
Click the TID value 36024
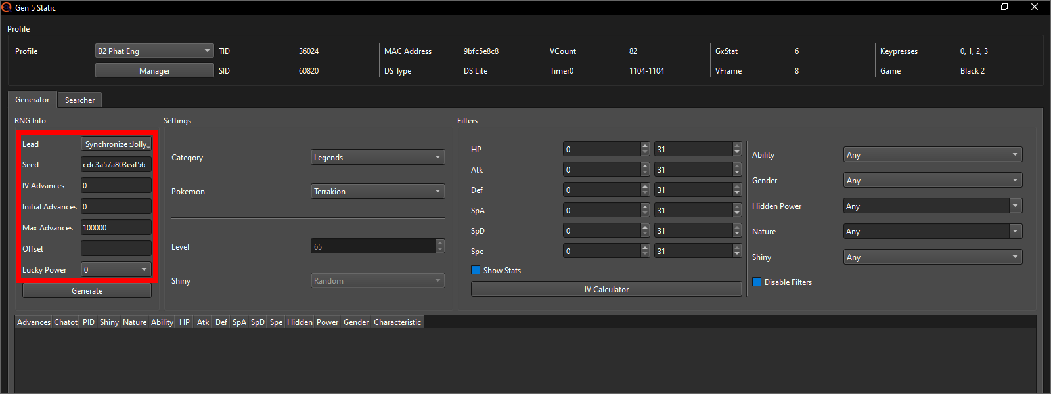[x=309, y=51]
